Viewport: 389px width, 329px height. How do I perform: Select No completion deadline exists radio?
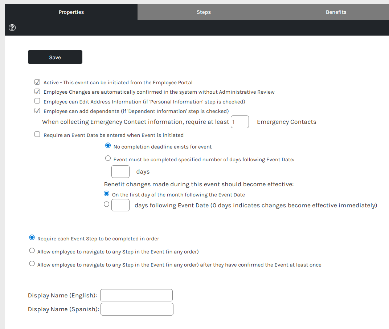click(108, 146)
